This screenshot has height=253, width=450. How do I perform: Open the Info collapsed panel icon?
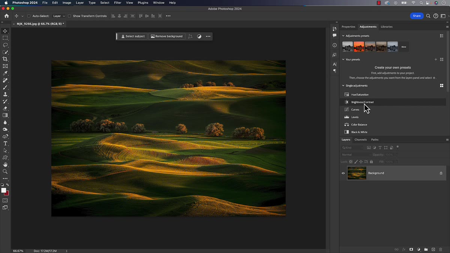tap(334, 45)
